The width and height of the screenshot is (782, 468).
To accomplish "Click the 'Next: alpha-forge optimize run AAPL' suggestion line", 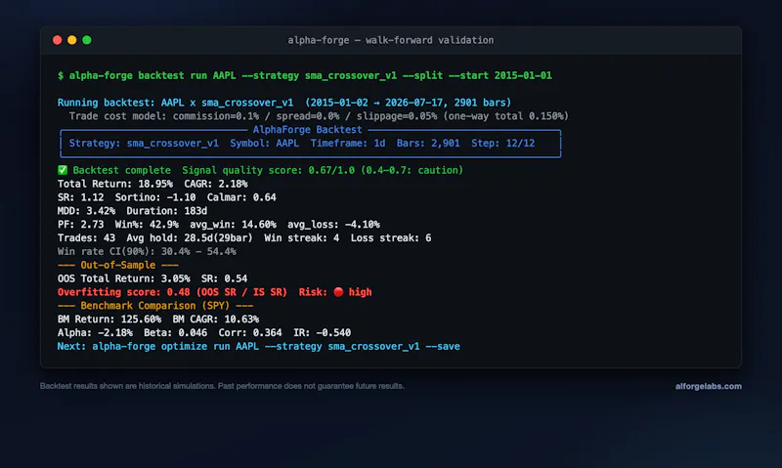I will coord(258,347).
